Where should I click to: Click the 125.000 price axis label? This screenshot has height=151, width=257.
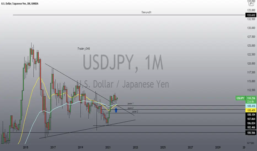[x=251, y=46]
